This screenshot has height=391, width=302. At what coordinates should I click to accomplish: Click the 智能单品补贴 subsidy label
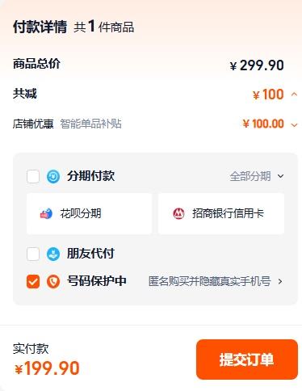point(90,124)
